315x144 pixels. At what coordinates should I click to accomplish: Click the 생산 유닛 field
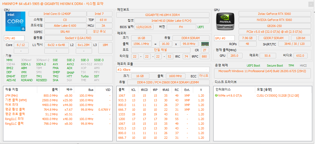(x=99, y=32)
